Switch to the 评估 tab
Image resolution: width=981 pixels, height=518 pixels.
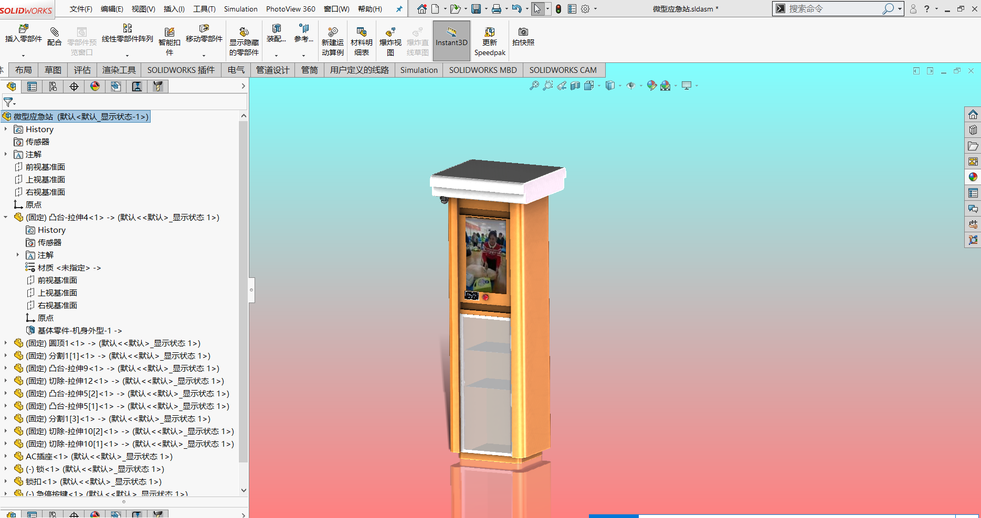(82, 70)
